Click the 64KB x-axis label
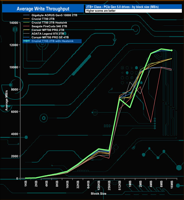The height and width of the screenshot is (200, 184). 88,184
